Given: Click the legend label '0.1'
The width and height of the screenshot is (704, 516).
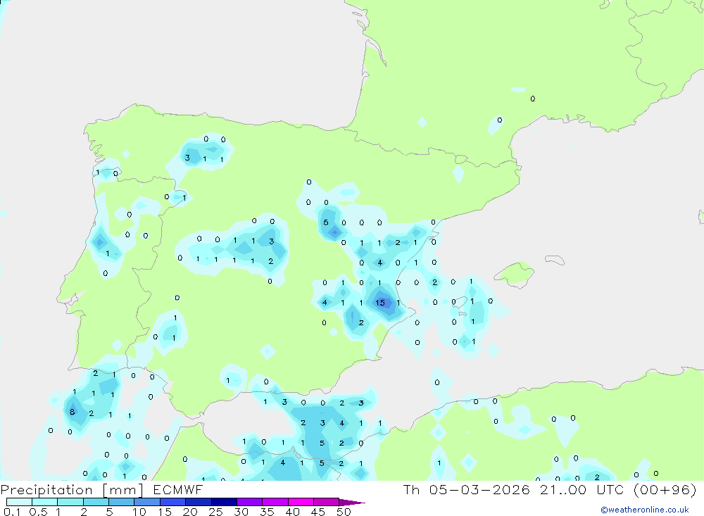Looking at the screenshot, I should point(12,512).
